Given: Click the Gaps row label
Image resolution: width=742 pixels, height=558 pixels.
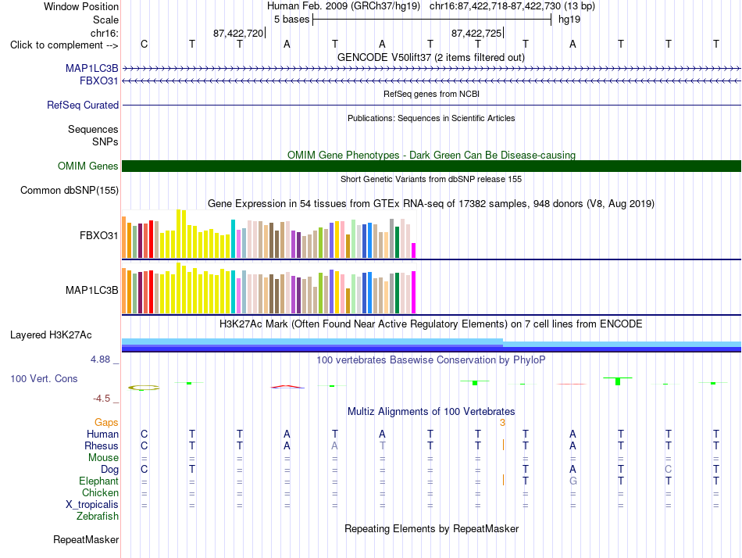Looking at the screenshot, I should 106,422.
